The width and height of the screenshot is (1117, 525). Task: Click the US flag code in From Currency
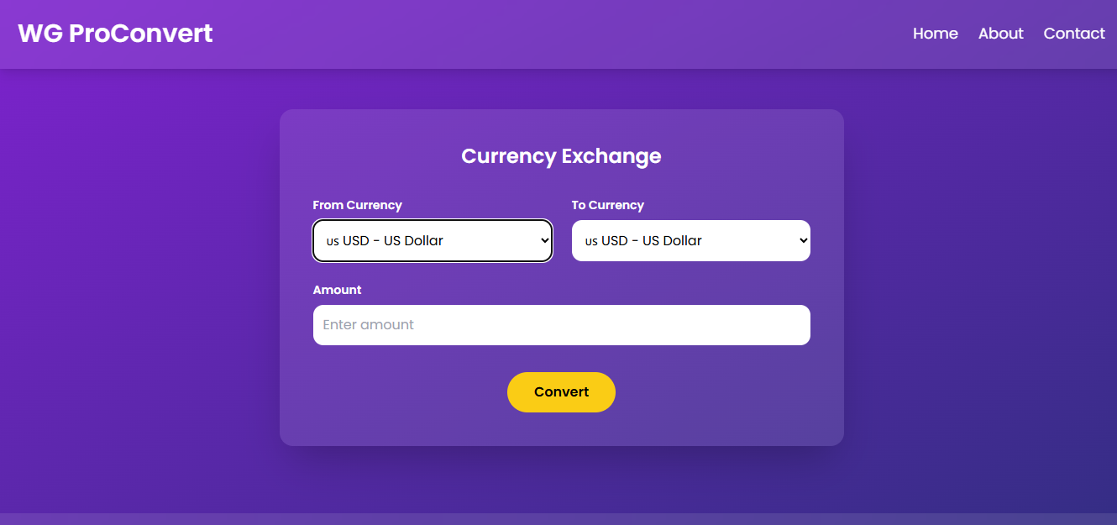tap(333, 242)
